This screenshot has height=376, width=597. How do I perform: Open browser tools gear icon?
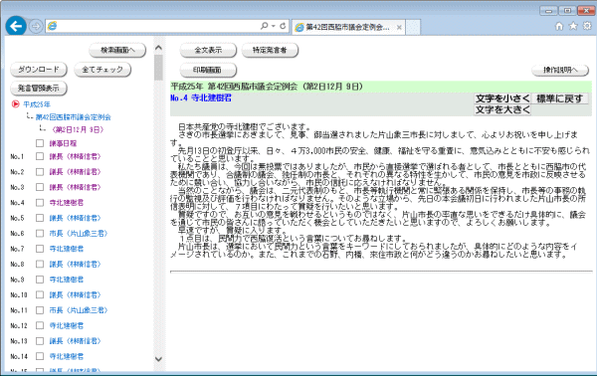(587, 26)
